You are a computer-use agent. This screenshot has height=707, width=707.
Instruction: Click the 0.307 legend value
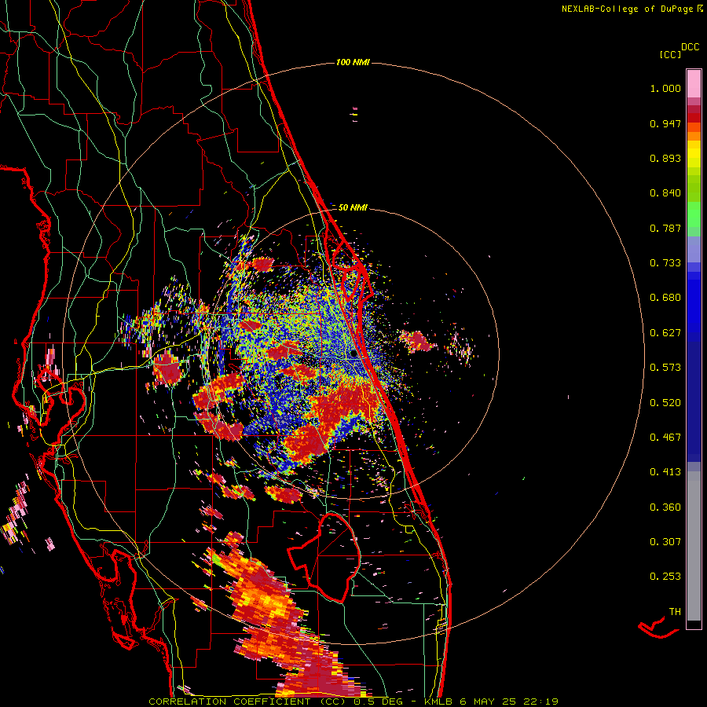point(665,542)
